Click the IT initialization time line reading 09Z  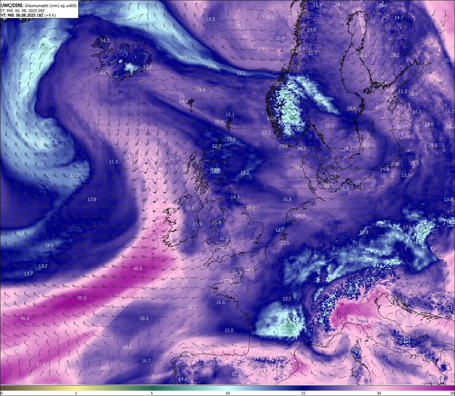click(23, 11)
